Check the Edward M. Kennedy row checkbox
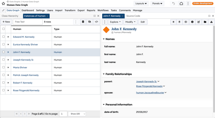This screenshot has width=215, height=118. click(x=4, y=37)
